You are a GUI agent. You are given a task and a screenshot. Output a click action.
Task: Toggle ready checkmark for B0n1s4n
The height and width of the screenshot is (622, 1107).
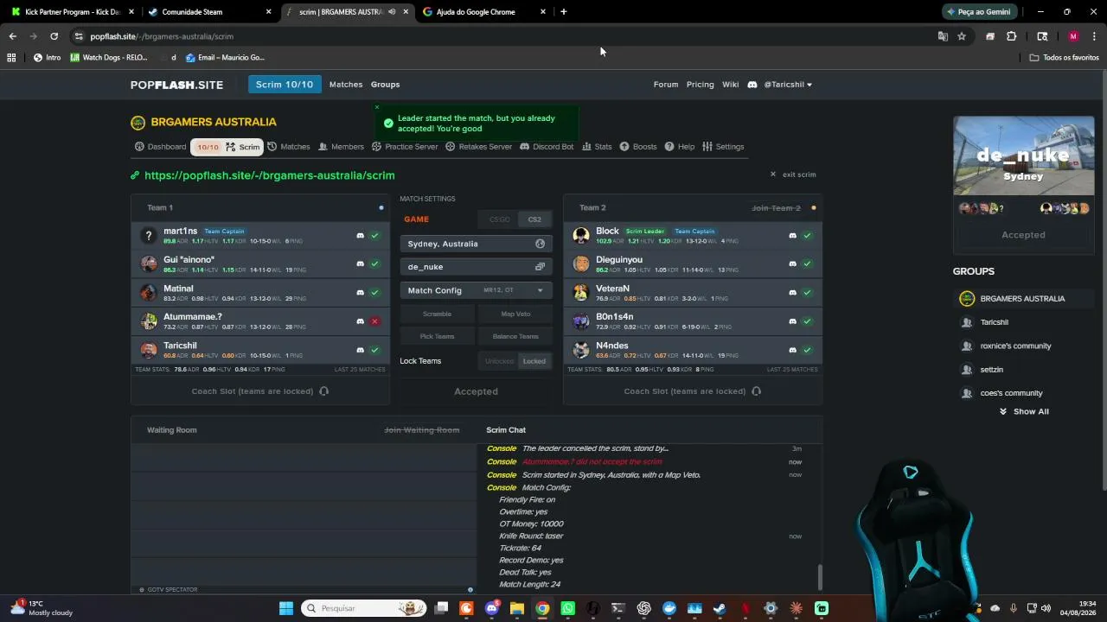(807, 321)
